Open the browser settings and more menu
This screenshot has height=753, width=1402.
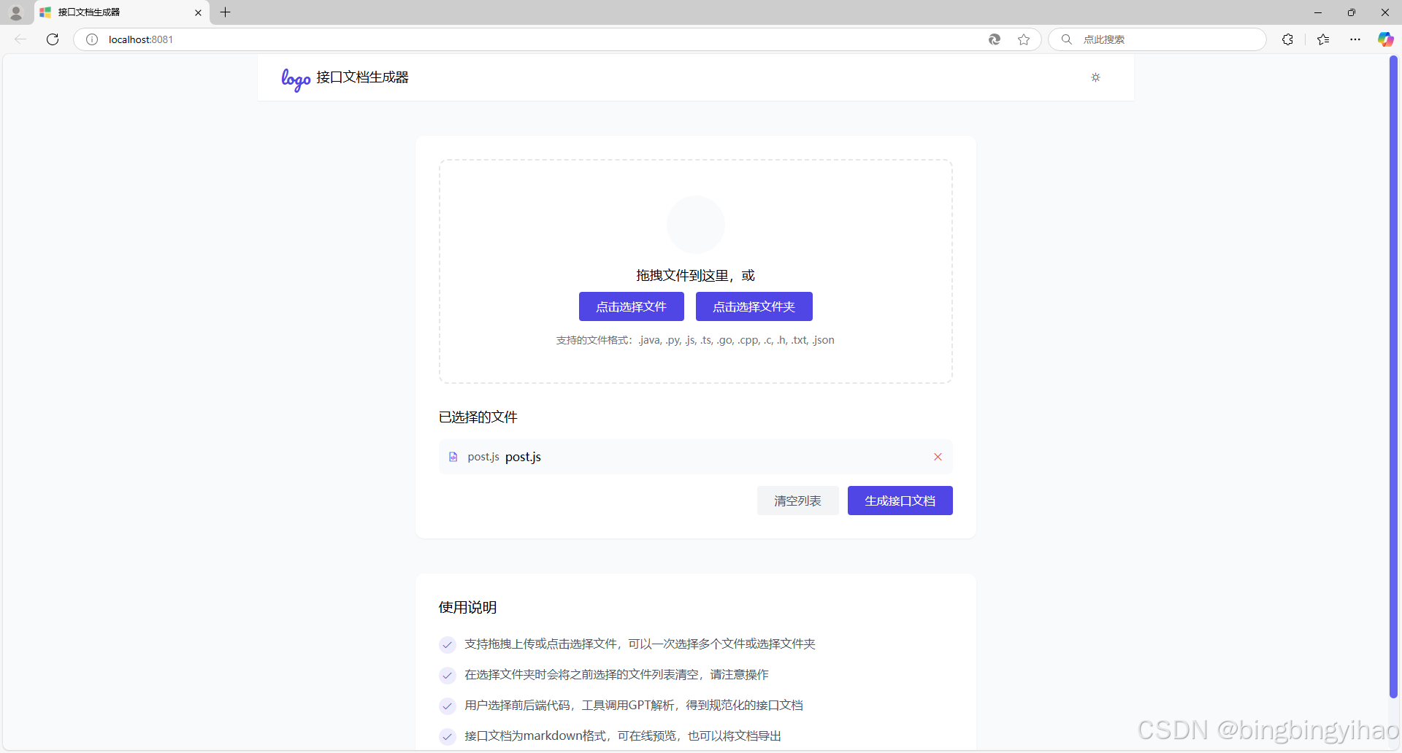[x=1355, y=39]
